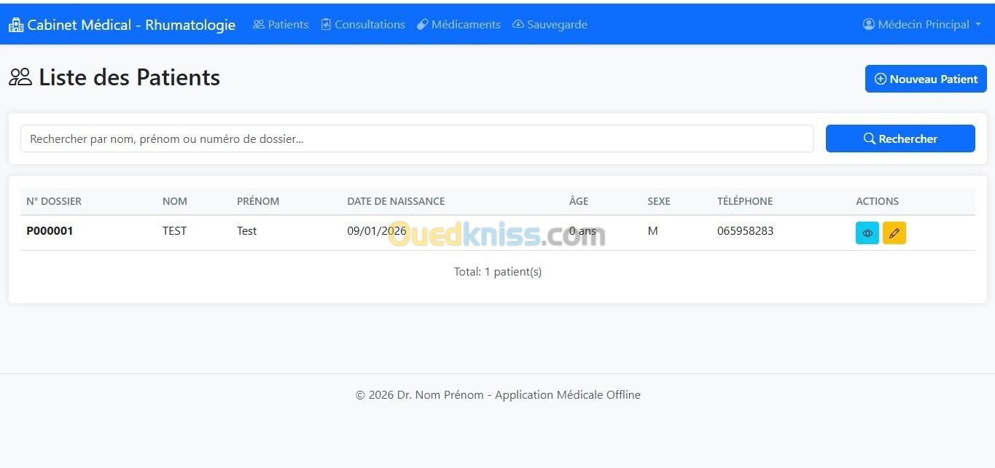The image size is (995, 468).
Task: Click the dossier number P000001
Action: tap(50, 231)
